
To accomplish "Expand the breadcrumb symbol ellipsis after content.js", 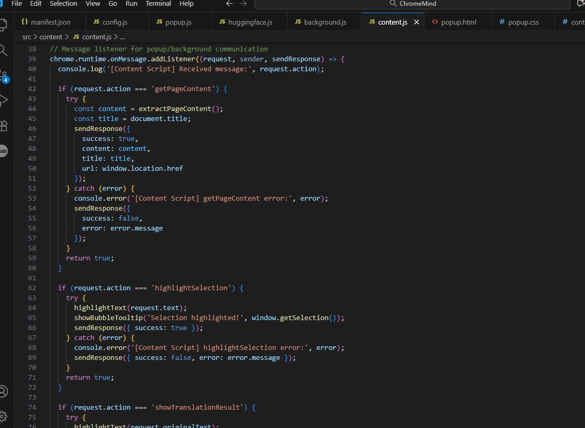I will pyautogui.click(x=122, y=37).
